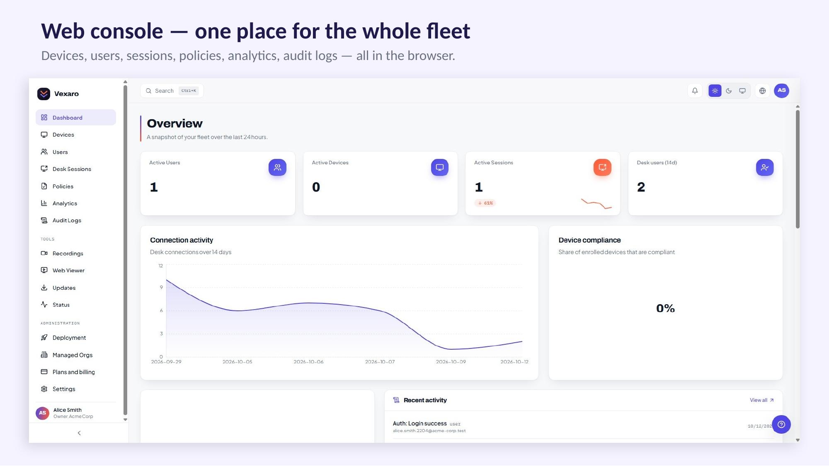Switch to dark theme moon icon
Viewport: 829px width, 466px height.
click(x=729, y=91)
